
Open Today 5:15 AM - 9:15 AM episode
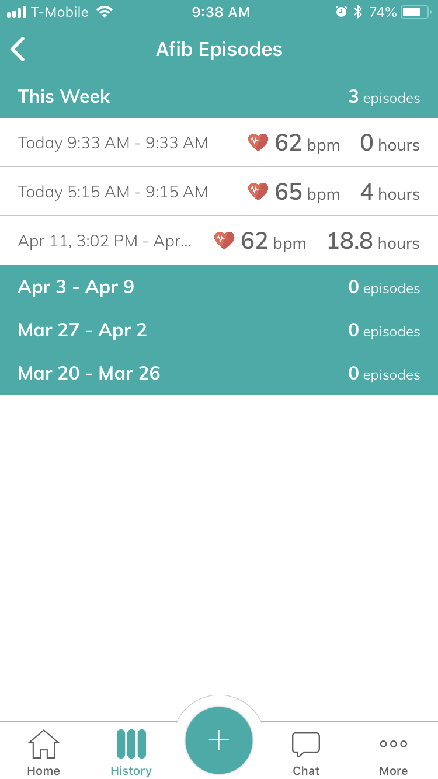113,192
